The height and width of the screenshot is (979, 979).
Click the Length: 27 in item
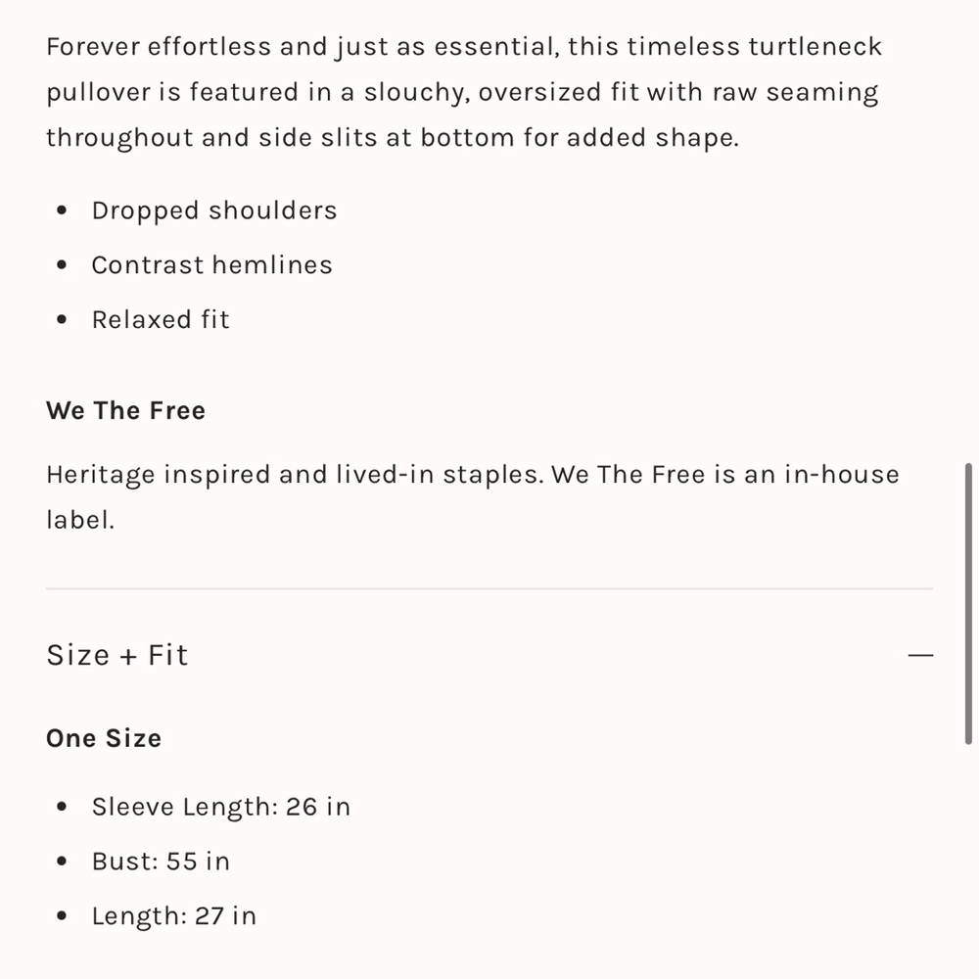coord(174,916)
